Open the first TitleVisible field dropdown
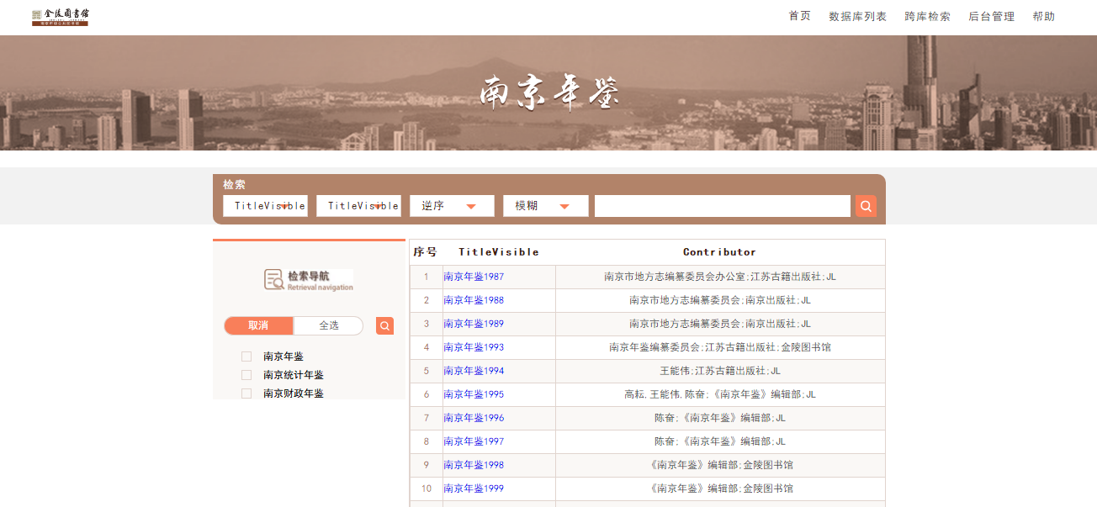 [265, 206]
